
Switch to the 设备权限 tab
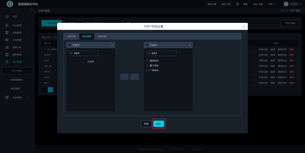point(102,36)
